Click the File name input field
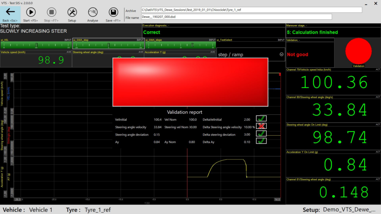Viewport: 381px width, 214px height. 236,17
